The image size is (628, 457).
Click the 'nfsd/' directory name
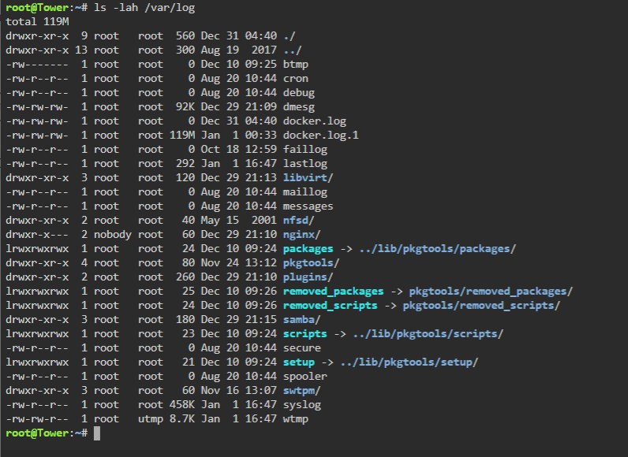[x=298, y=221]
